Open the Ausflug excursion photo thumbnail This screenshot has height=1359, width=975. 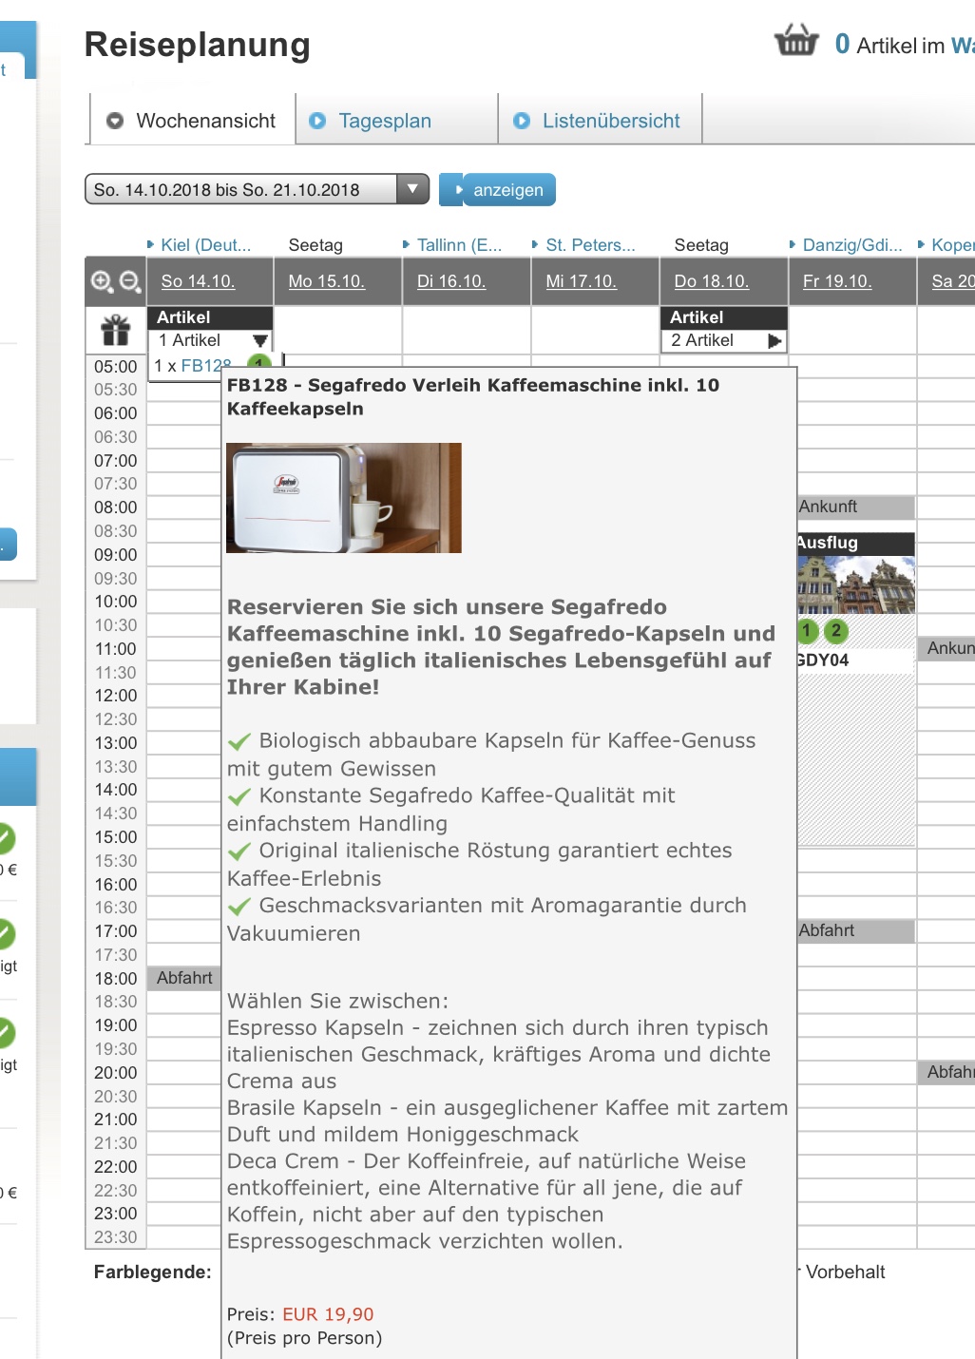856,585
